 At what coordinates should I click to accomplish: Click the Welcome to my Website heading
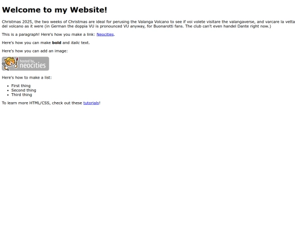[x=54, y=10]
